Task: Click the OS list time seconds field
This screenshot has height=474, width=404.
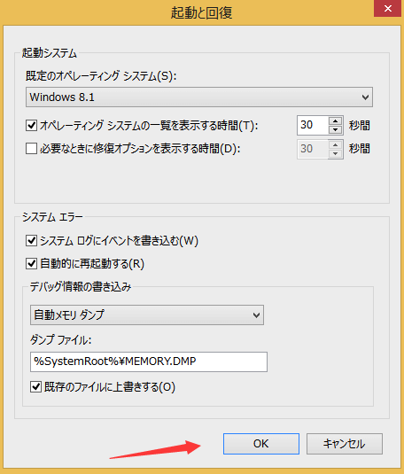Action: (313, 125)
